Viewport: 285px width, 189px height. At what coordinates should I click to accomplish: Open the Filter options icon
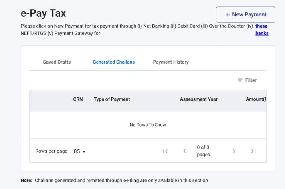tap(240, 80)
